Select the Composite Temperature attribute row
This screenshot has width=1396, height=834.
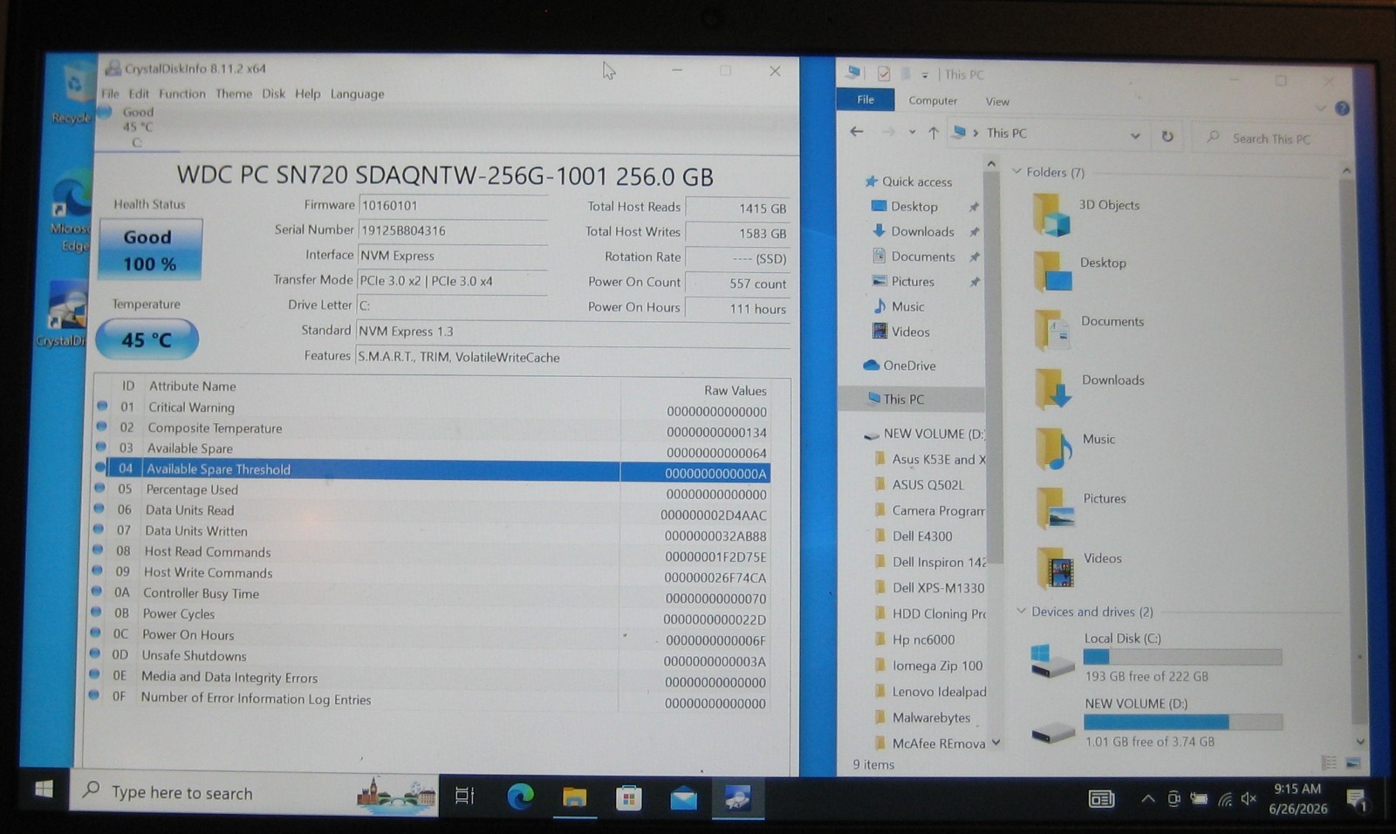[432, 428]
